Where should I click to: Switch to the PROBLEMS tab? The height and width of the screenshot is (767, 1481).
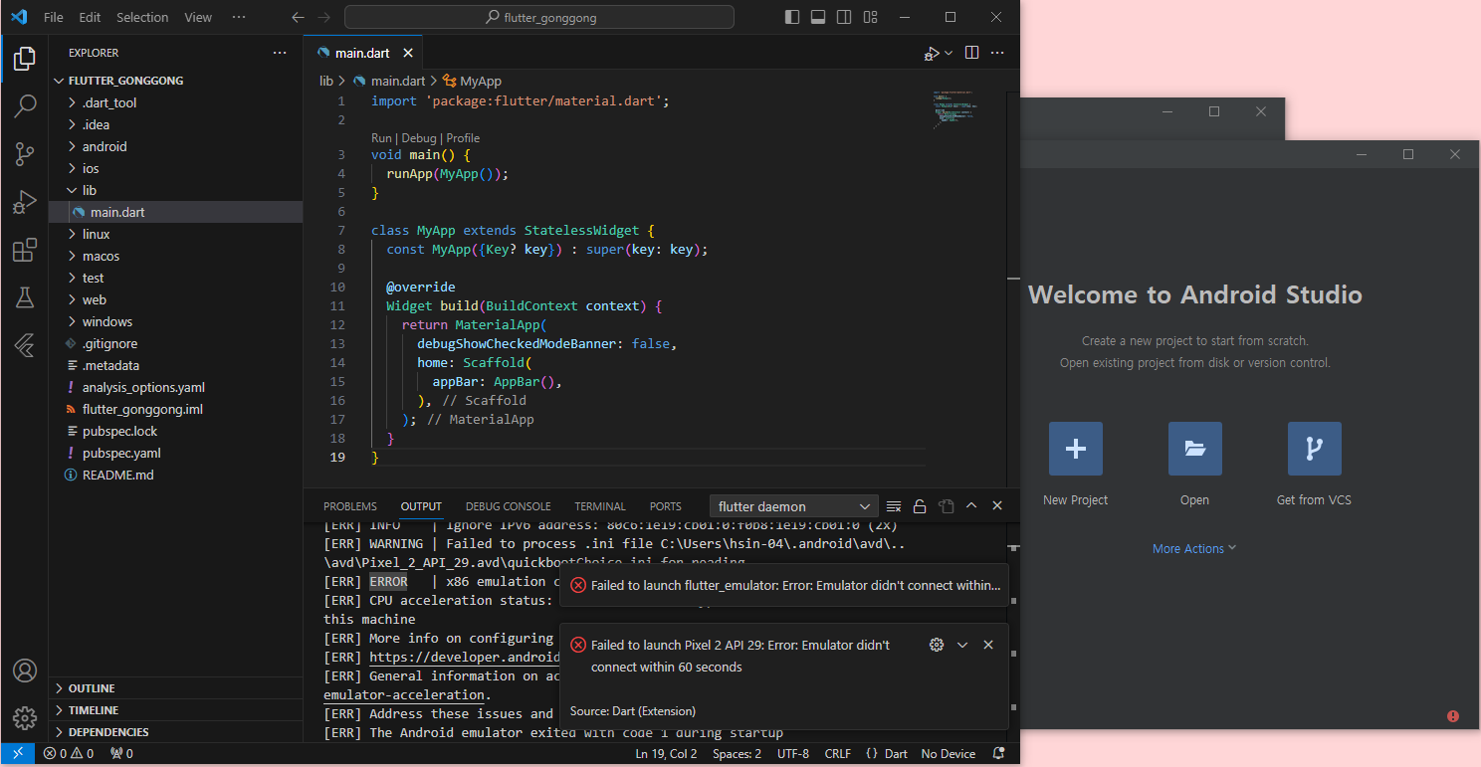pos(350,506)
